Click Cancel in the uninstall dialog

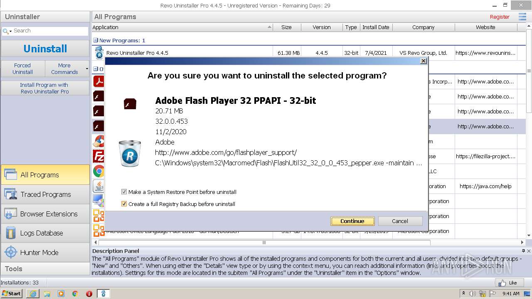[x=400, y=221]
